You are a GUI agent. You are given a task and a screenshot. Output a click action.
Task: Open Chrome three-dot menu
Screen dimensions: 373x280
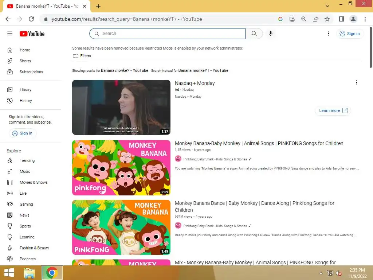click(365, 19)
